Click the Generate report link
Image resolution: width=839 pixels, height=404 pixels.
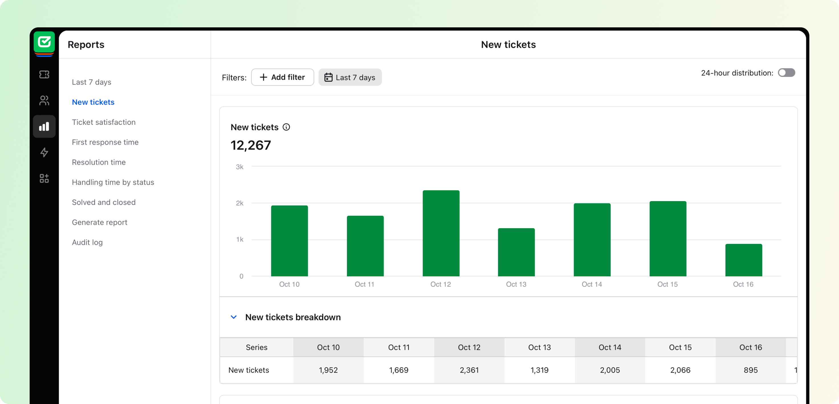[99, 222]
